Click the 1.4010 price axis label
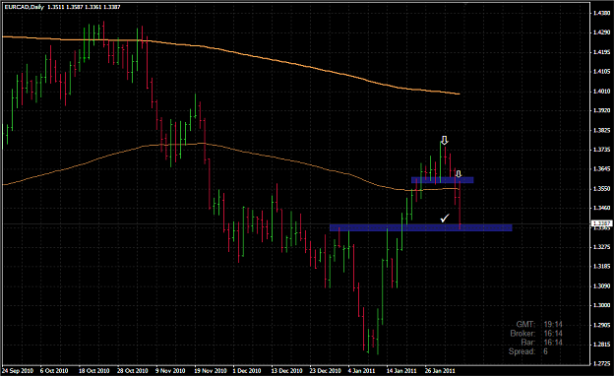The width and height of the screenshot is (615, 377). point(601,91)
